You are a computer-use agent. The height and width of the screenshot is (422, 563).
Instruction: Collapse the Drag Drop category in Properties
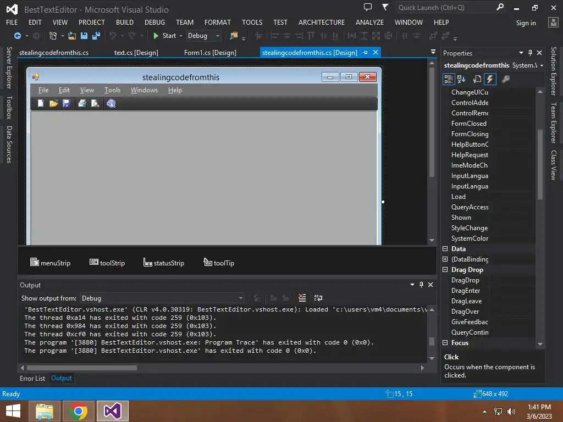click(445, 269)
